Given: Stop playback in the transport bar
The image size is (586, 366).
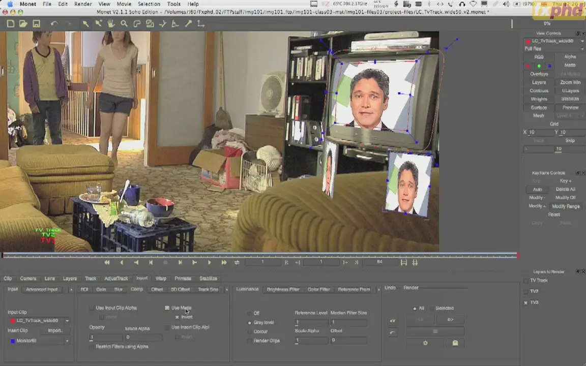Looking at the screenshot, I should tap(165, 262).
